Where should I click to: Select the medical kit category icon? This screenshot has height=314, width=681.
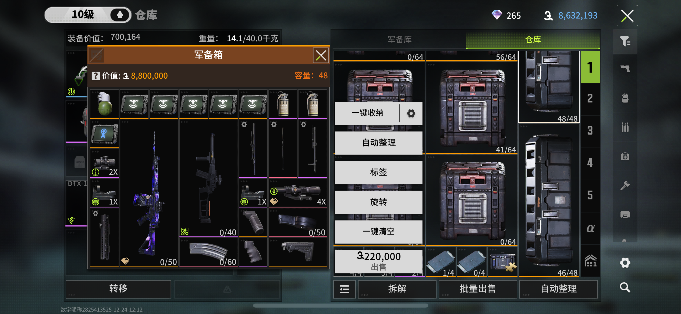(x=625, y=156)
